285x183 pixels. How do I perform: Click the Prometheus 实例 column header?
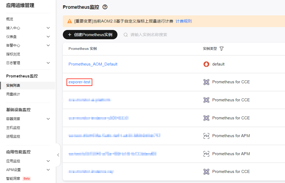coord(82,49)
